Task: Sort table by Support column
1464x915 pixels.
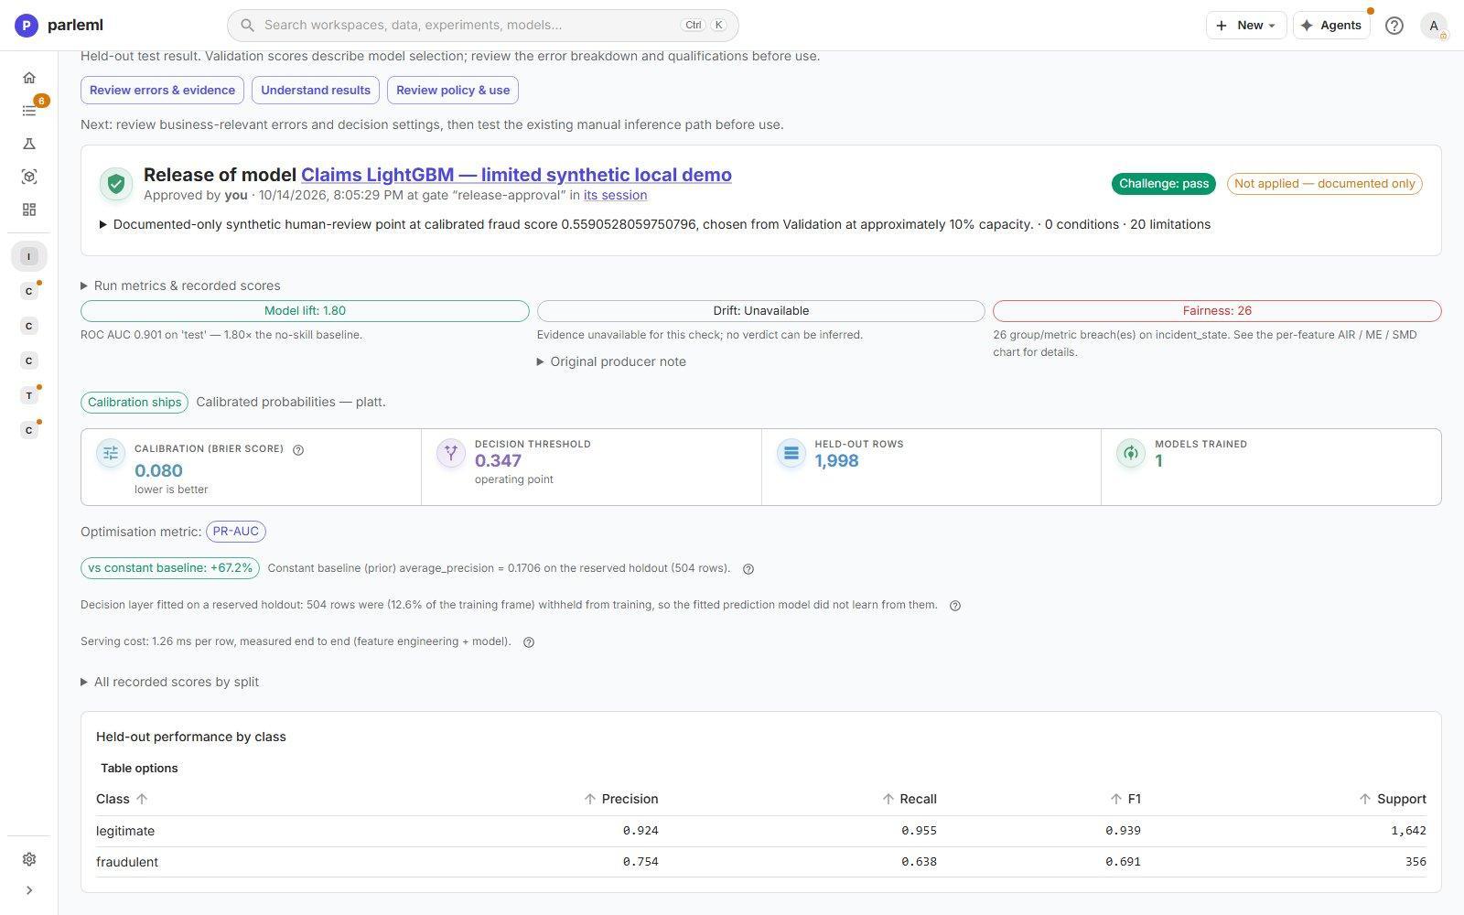Action: click(1393, 799)
